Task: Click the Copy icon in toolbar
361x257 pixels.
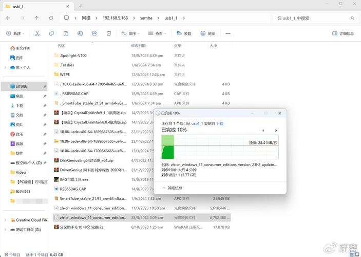Action: (51, 33)
